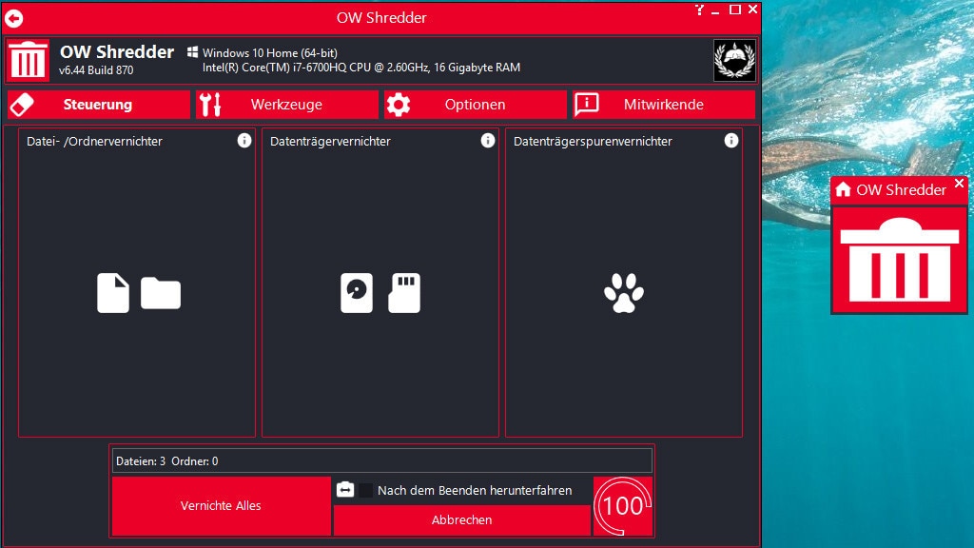Viewport: 974px width, 548px height.
Task: Open the paw print trace shredder
Action: click(x=624, y=293)
